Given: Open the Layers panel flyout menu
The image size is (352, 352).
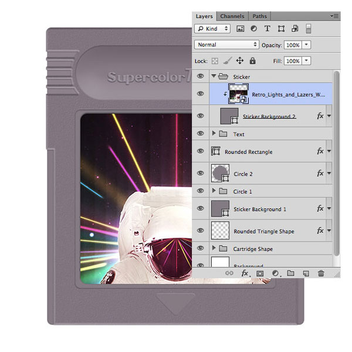Looking at the screenshot, I should (x=334, y=16).
